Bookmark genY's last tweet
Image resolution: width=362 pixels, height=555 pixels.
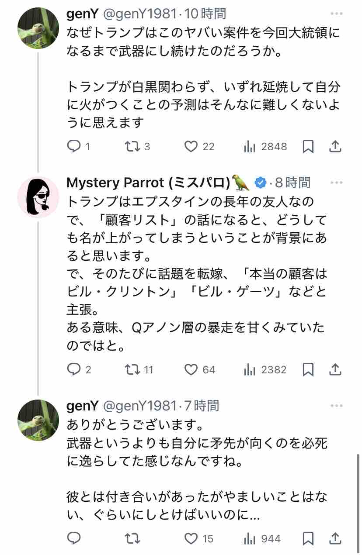click(x=308, y=539)
